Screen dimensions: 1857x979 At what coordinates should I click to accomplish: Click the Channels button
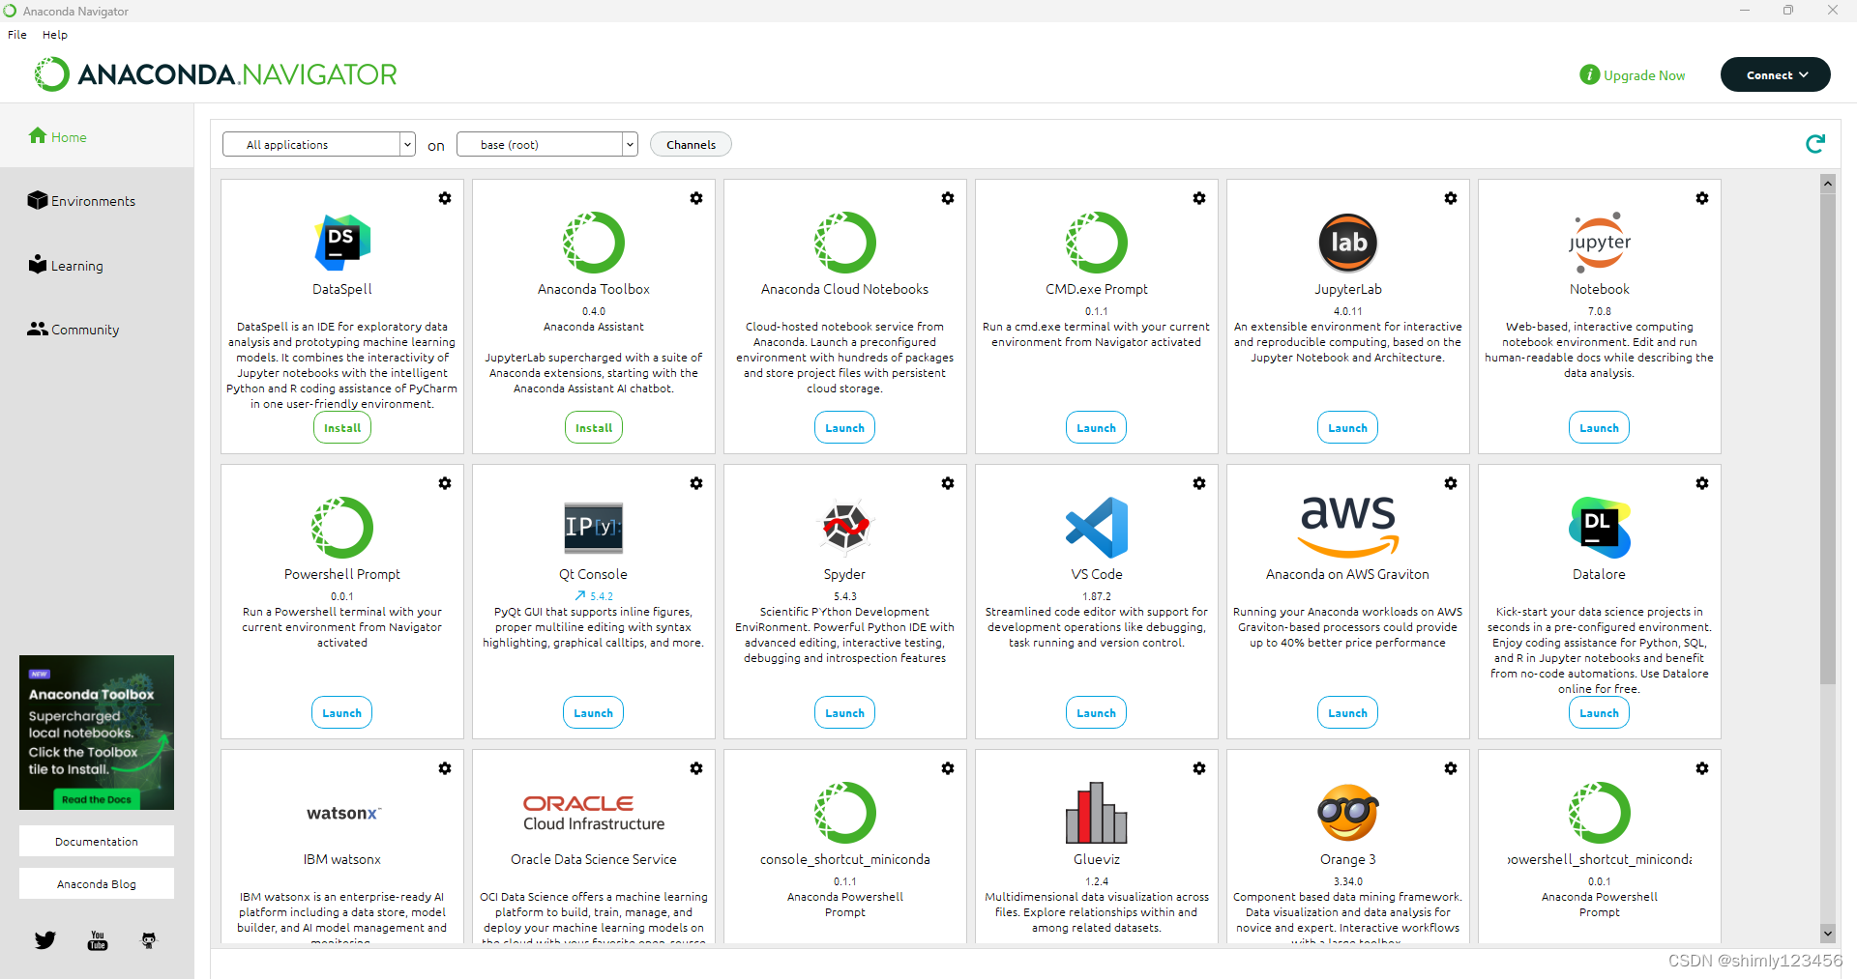click(x=691, y=145)
